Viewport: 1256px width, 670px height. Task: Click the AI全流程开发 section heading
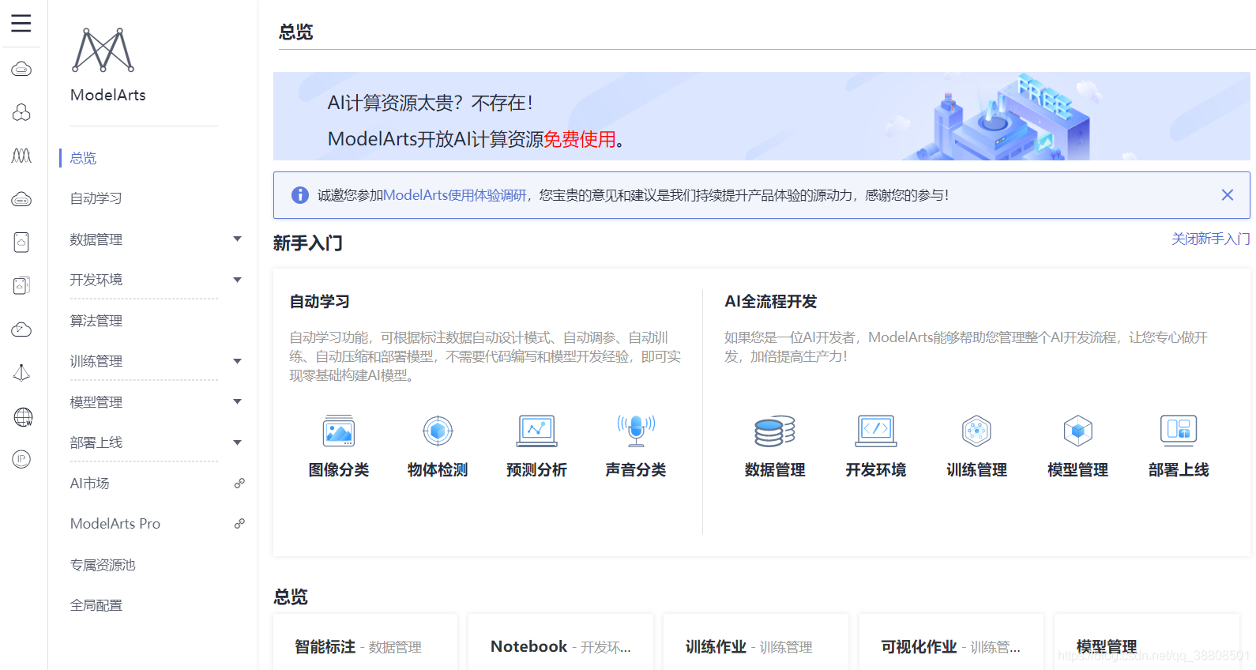(x=771, y=302)
